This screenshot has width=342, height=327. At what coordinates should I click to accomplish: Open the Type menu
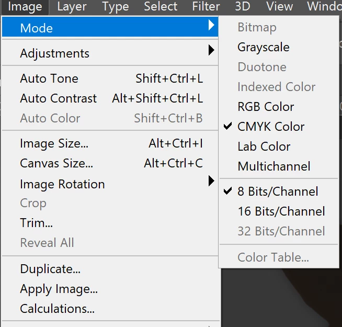point(115,7)
